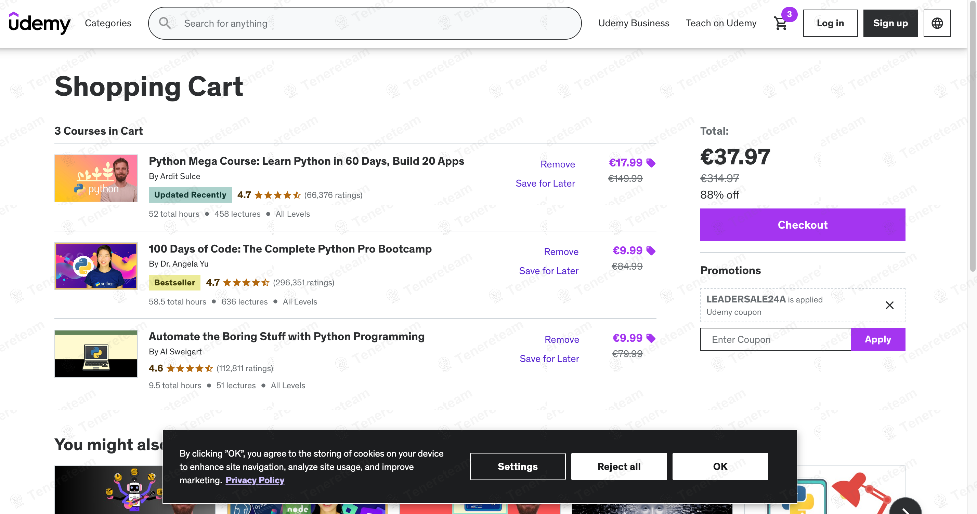Click the search magnifier icon
The image size is (977, 514).
click(x=165, y=23)
